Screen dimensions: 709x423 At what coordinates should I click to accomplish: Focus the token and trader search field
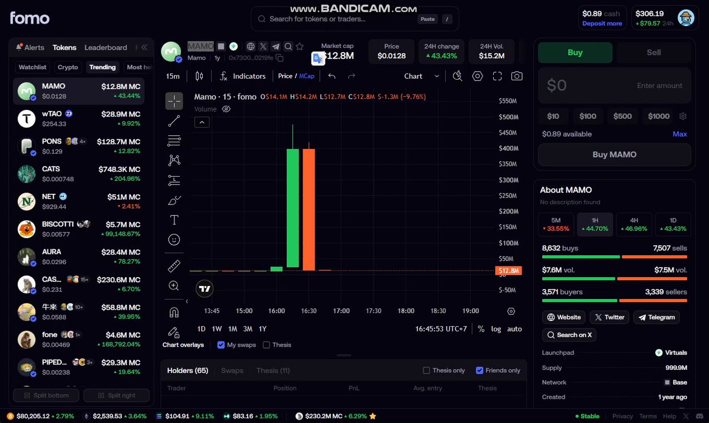pos(355,19)
